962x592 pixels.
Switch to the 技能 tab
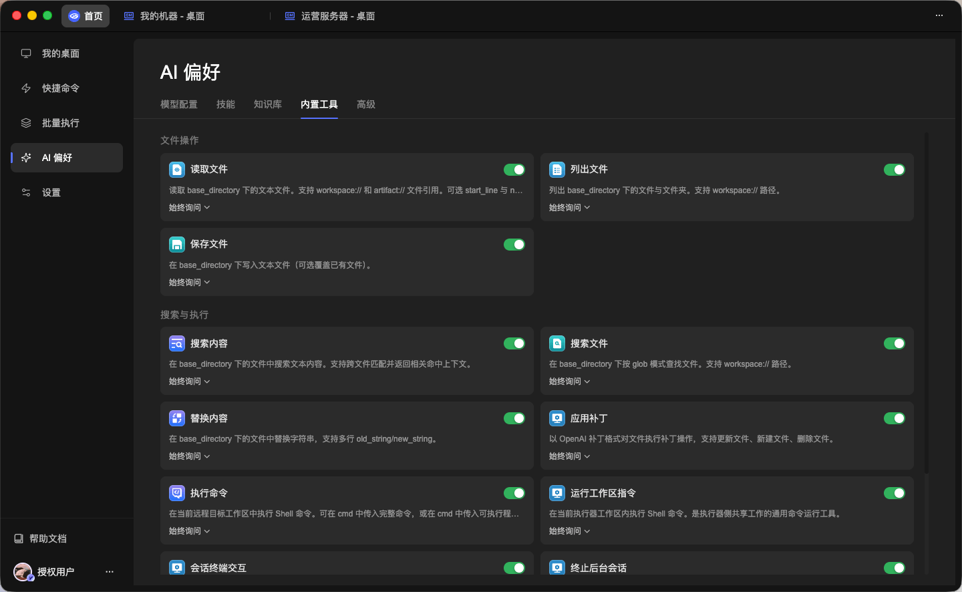click(x=226, y=104)
